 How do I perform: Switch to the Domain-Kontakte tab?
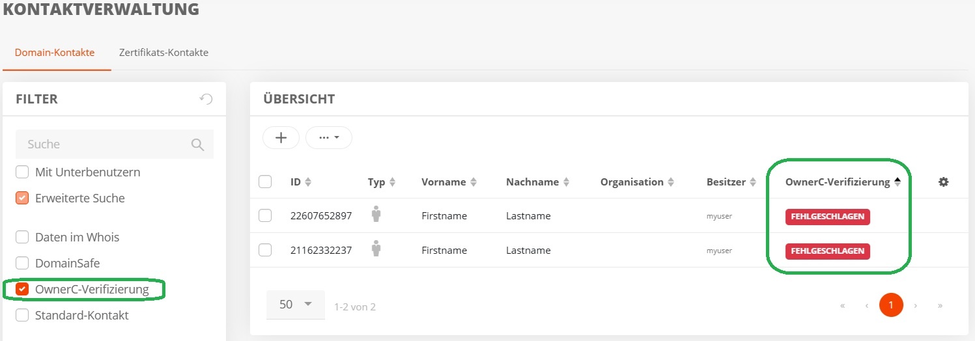click(x=55, y=53)
